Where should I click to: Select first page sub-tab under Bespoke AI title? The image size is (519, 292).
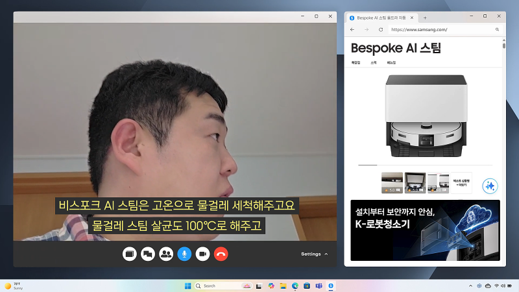[x=356, y=62]
